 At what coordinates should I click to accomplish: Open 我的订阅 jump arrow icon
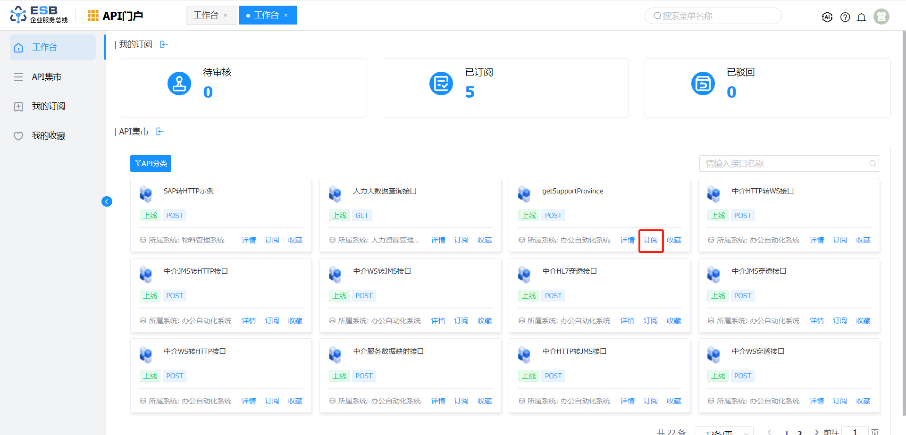point(164,44)
